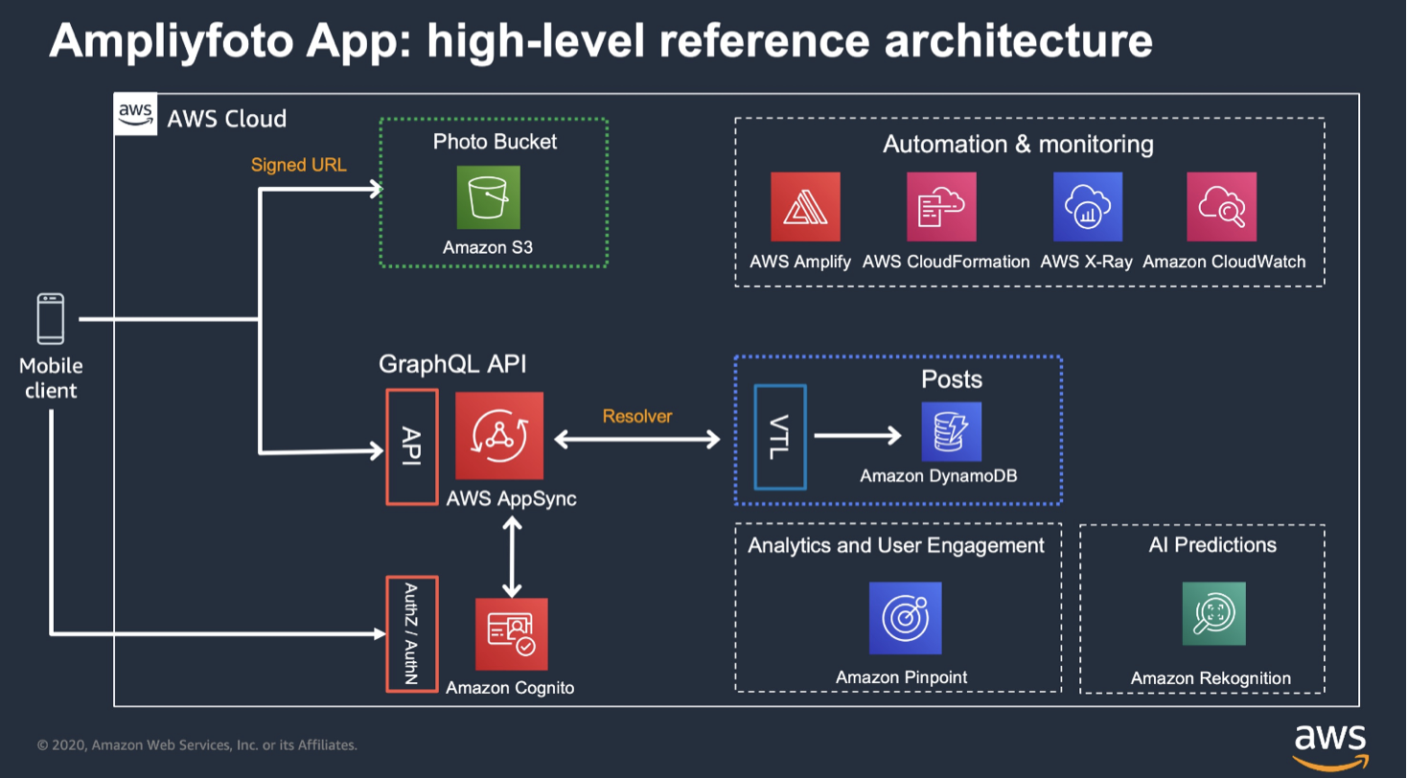Viewport: 1407px width, 778px height.
Task: Click 'Automation & monitoring' heading
Action: [x=1018, y=145]
